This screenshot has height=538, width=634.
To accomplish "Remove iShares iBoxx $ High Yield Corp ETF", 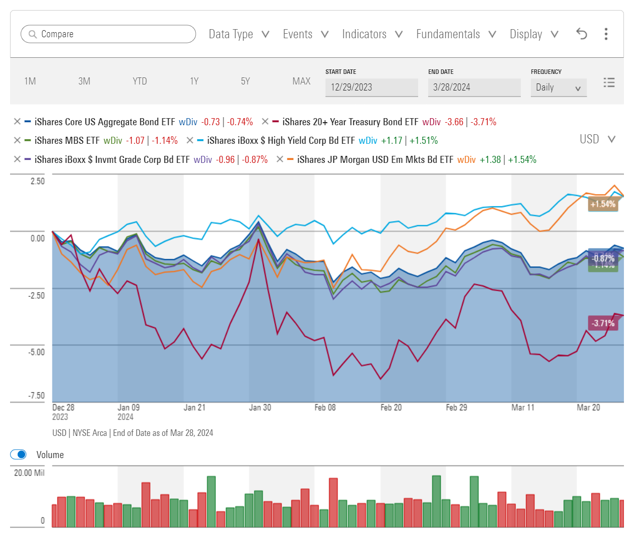I will (x=190, y=140).
